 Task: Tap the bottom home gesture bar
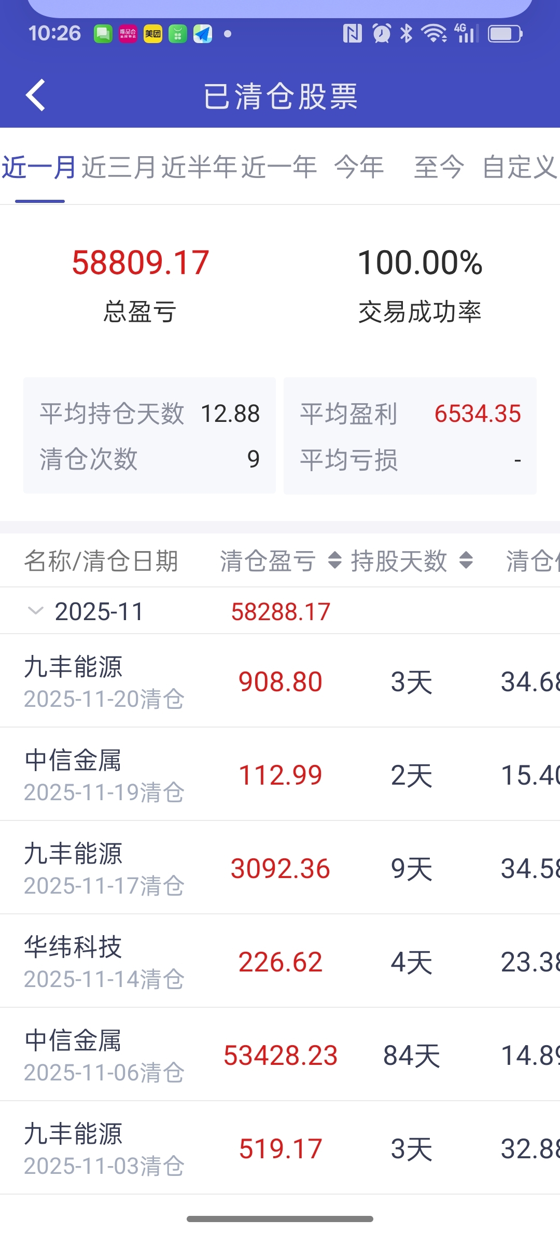tap(280, 1218)
